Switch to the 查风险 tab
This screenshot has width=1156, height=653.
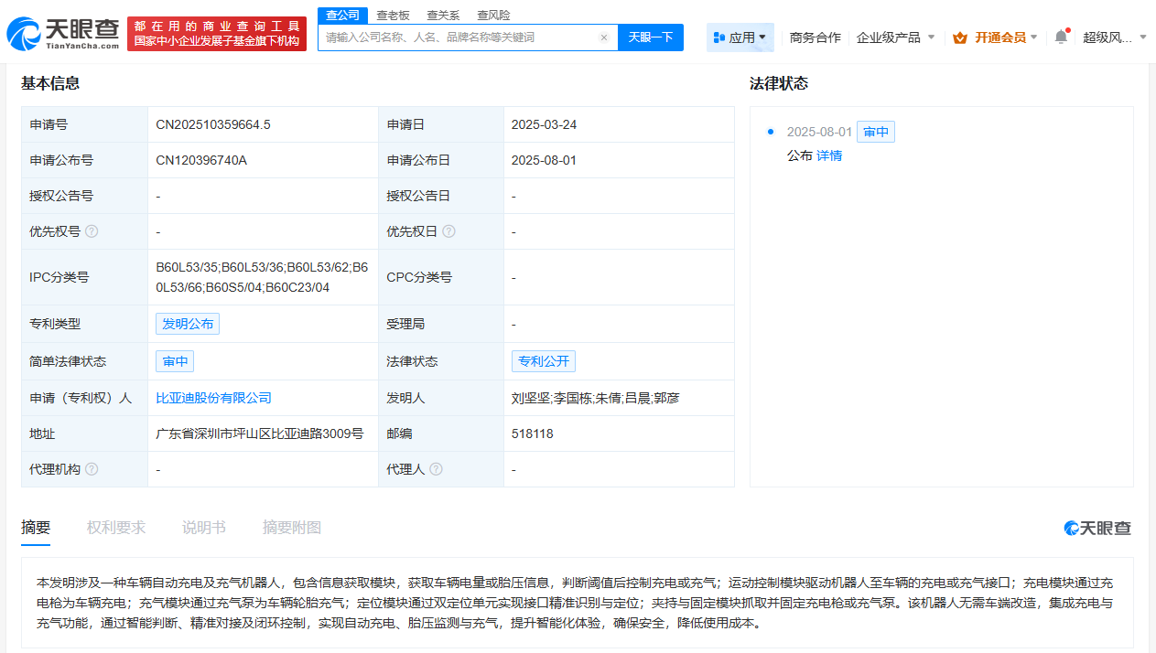[492, 15]
